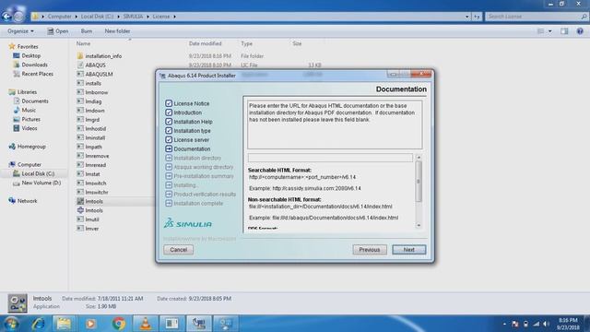Click scroll up arrow in documentation panel
This screenshot has width=590, height=332.
(x=419, y=157)
